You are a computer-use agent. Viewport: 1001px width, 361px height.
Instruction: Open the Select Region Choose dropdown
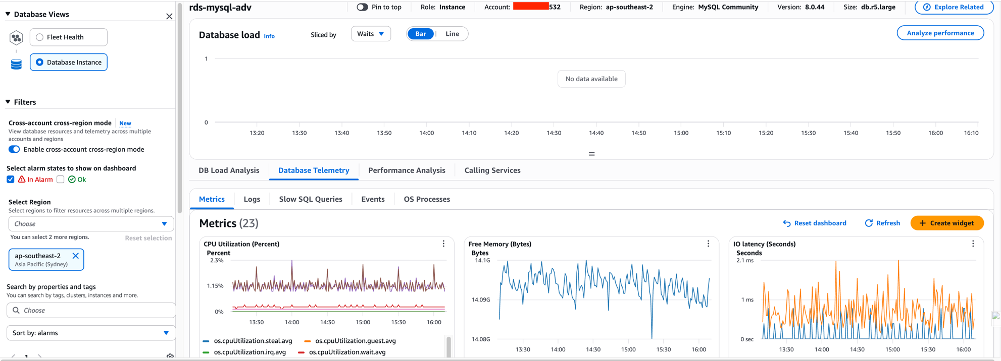pyautogui.click(x=91, y=224)
